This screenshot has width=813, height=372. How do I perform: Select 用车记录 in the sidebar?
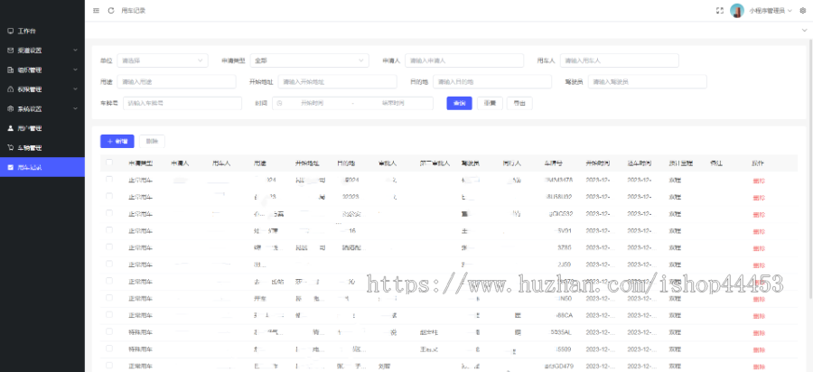42,167
